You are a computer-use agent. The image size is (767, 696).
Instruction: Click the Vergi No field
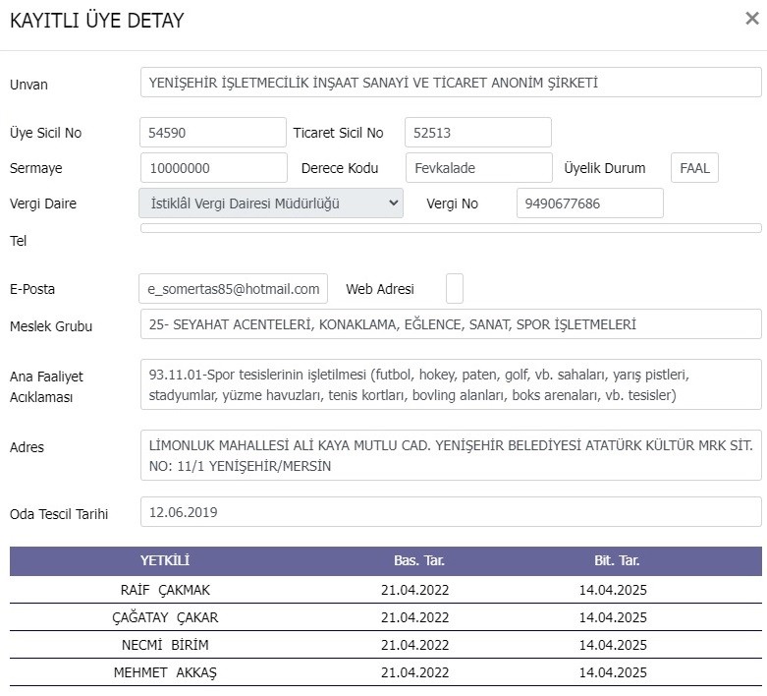pos(590,203)
